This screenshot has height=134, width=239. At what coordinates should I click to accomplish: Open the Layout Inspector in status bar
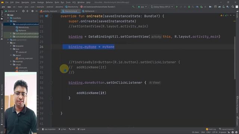227,129
